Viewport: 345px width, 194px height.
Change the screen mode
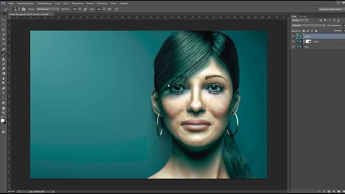3,132
